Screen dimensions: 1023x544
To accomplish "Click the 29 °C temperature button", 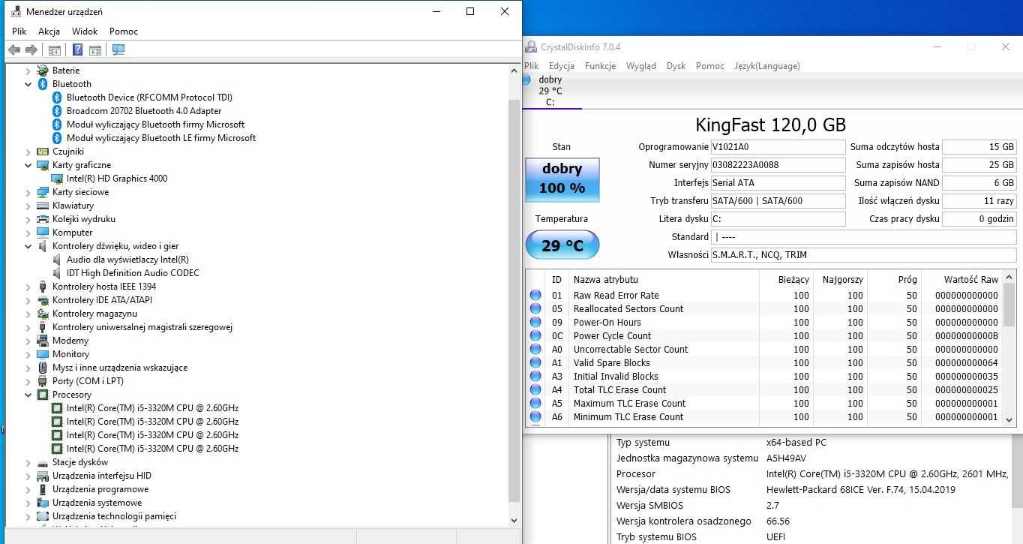I will pyautogui.click(x=562, y=245).
